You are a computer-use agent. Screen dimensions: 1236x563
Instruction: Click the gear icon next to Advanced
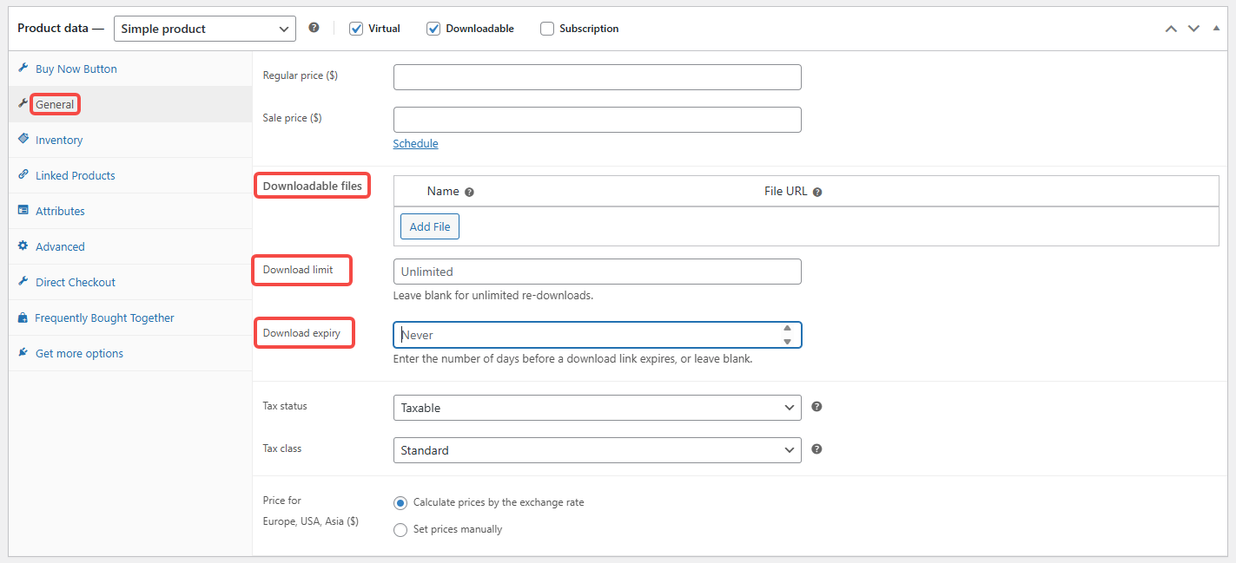pos(23,246)
